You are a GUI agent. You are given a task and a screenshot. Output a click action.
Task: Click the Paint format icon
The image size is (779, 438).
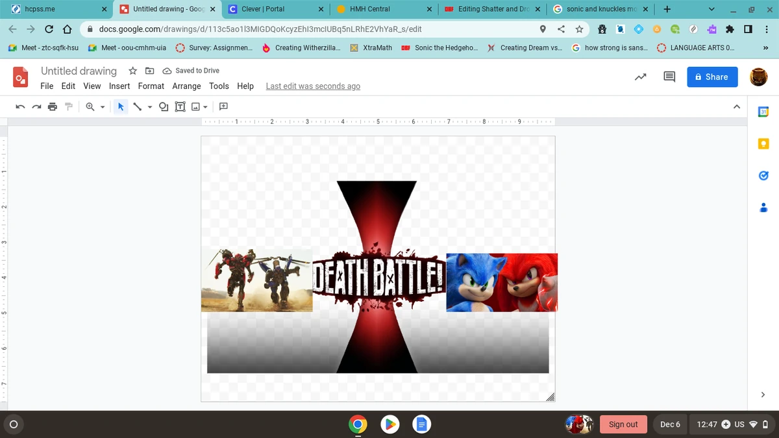68,106
